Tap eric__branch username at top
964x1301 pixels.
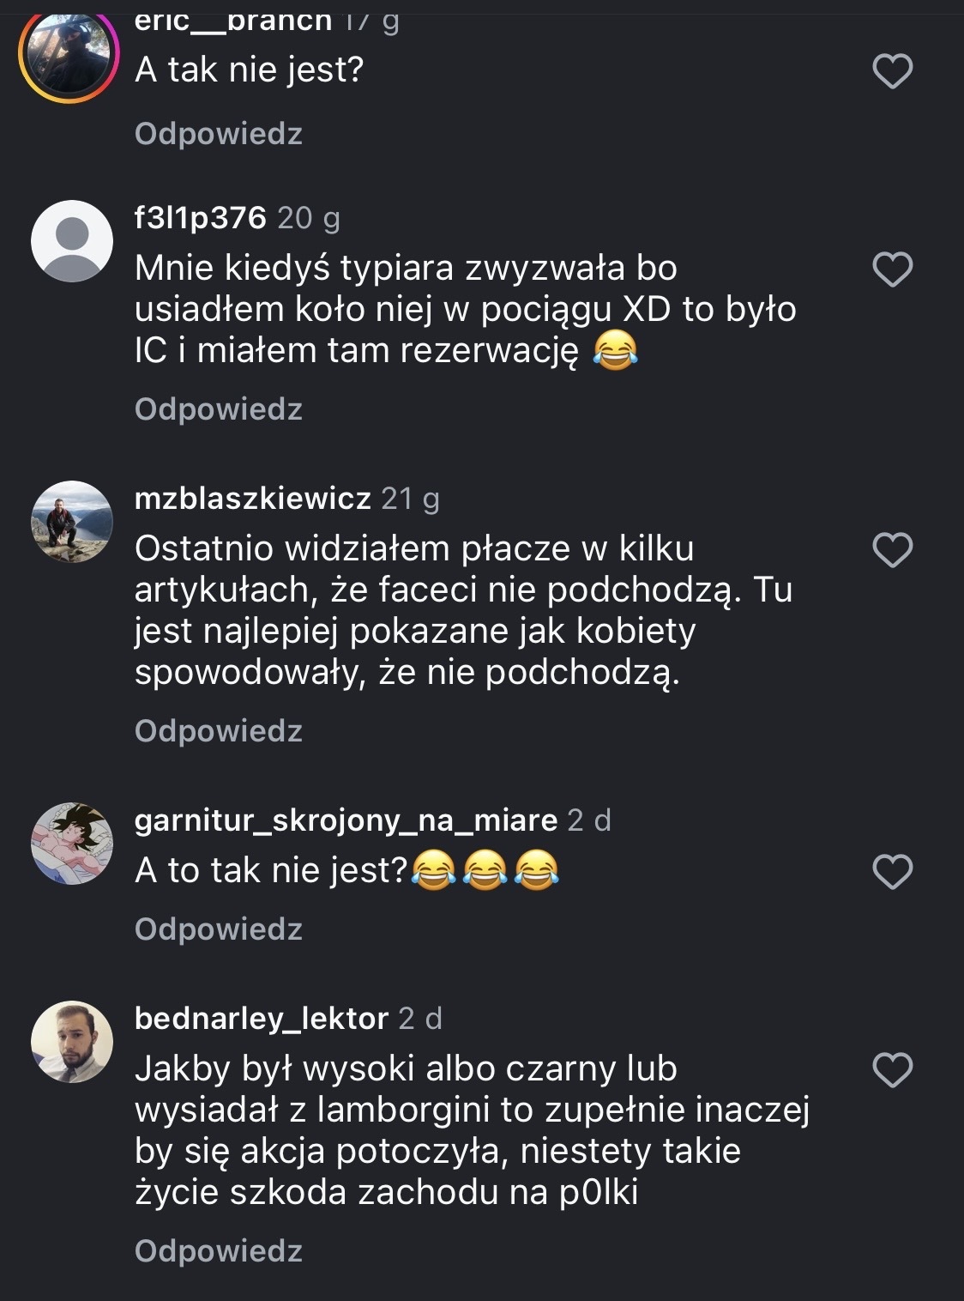pos(233,21)
